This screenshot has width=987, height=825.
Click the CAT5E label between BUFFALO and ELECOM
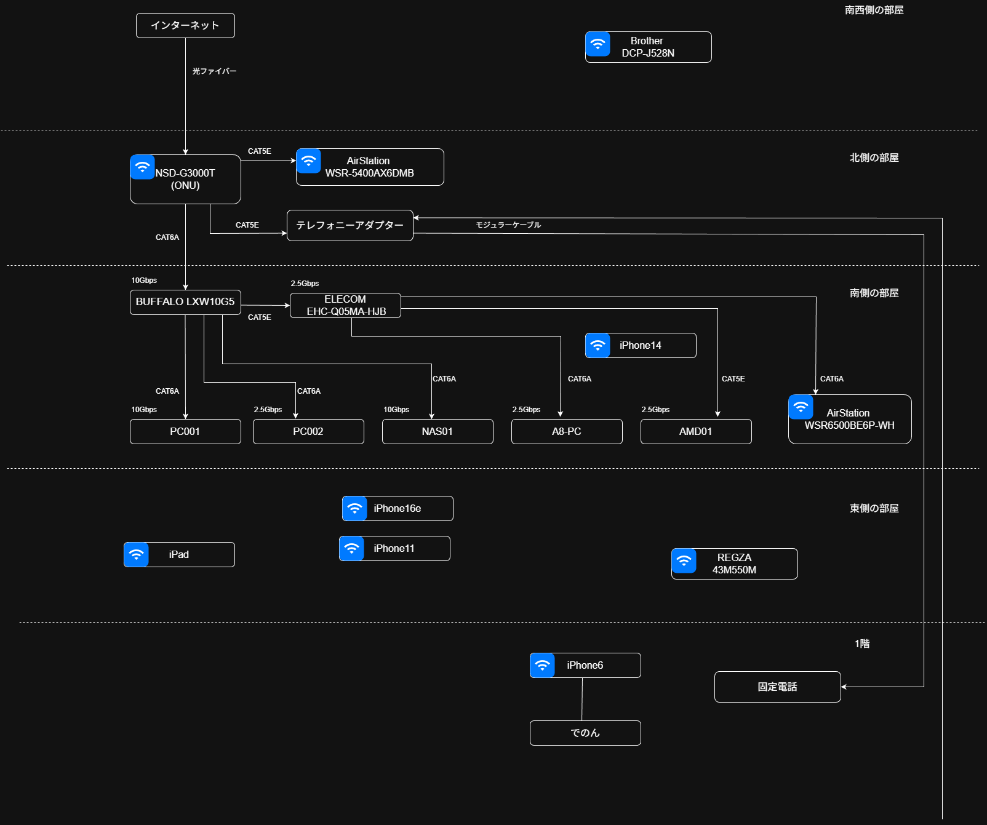[260, 317]
